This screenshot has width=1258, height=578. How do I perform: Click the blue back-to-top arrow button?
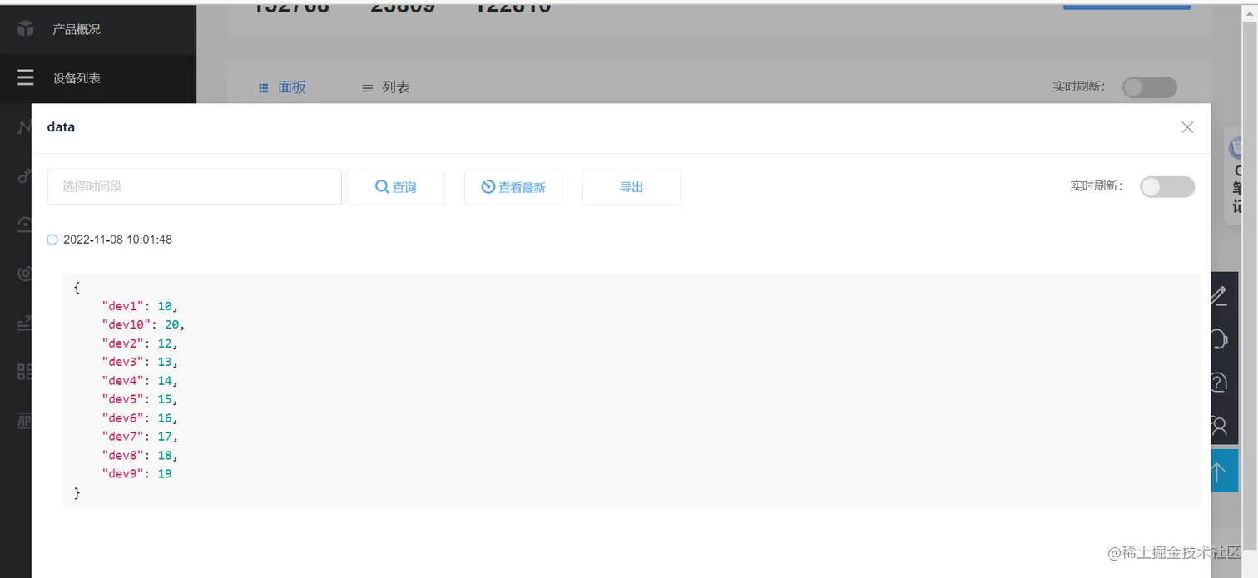pos(1224,472)
